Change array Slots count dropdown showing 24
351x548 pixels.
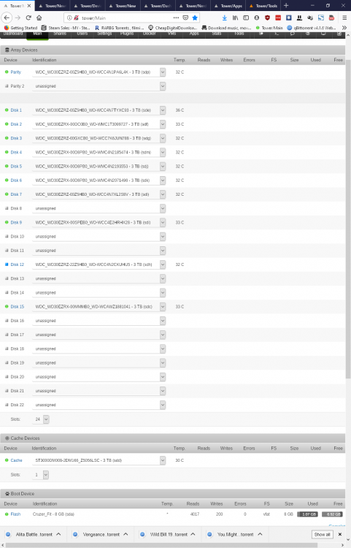pos(40,419)
